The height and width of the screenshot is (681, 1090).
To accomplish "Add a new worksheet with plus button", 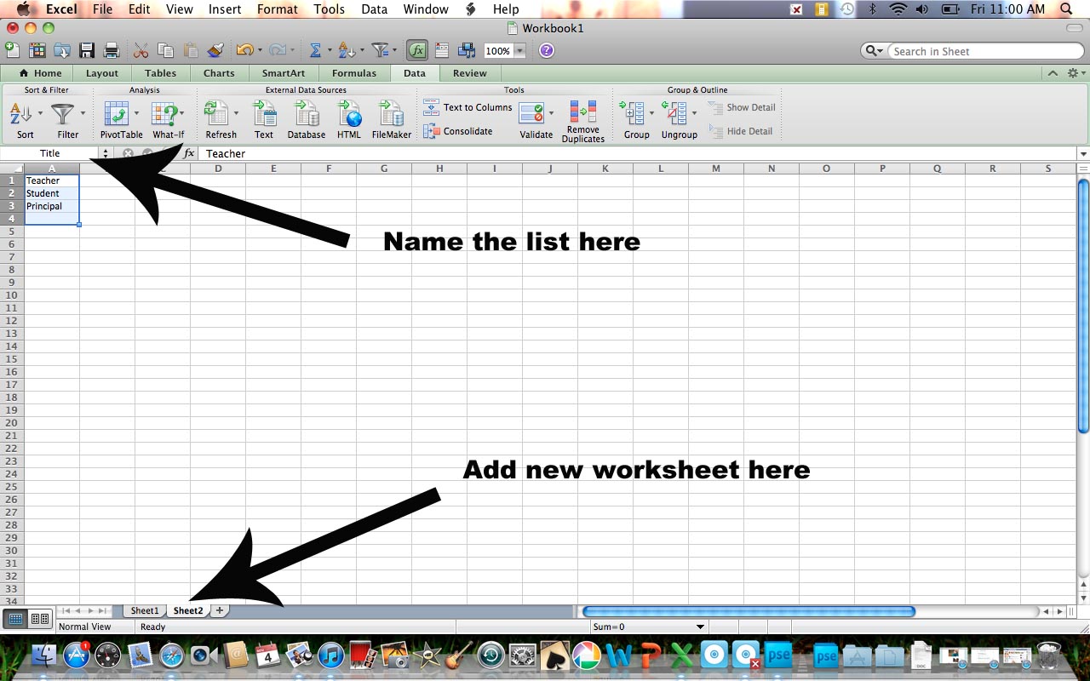I will click(220, 610).
